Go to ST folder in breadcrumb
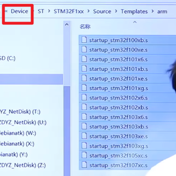The width and height of the screenshot is (176, 176). click(x=41, y=11)
